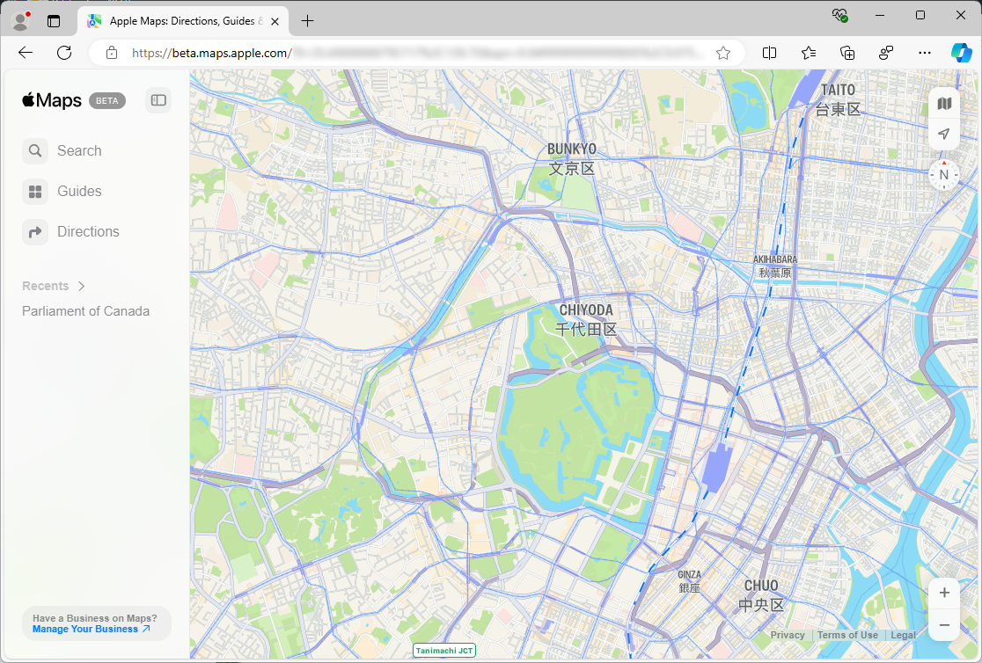This screenshot has height=663, width=982.
Task: Reset map with North compass
Action: click(943, 175)
